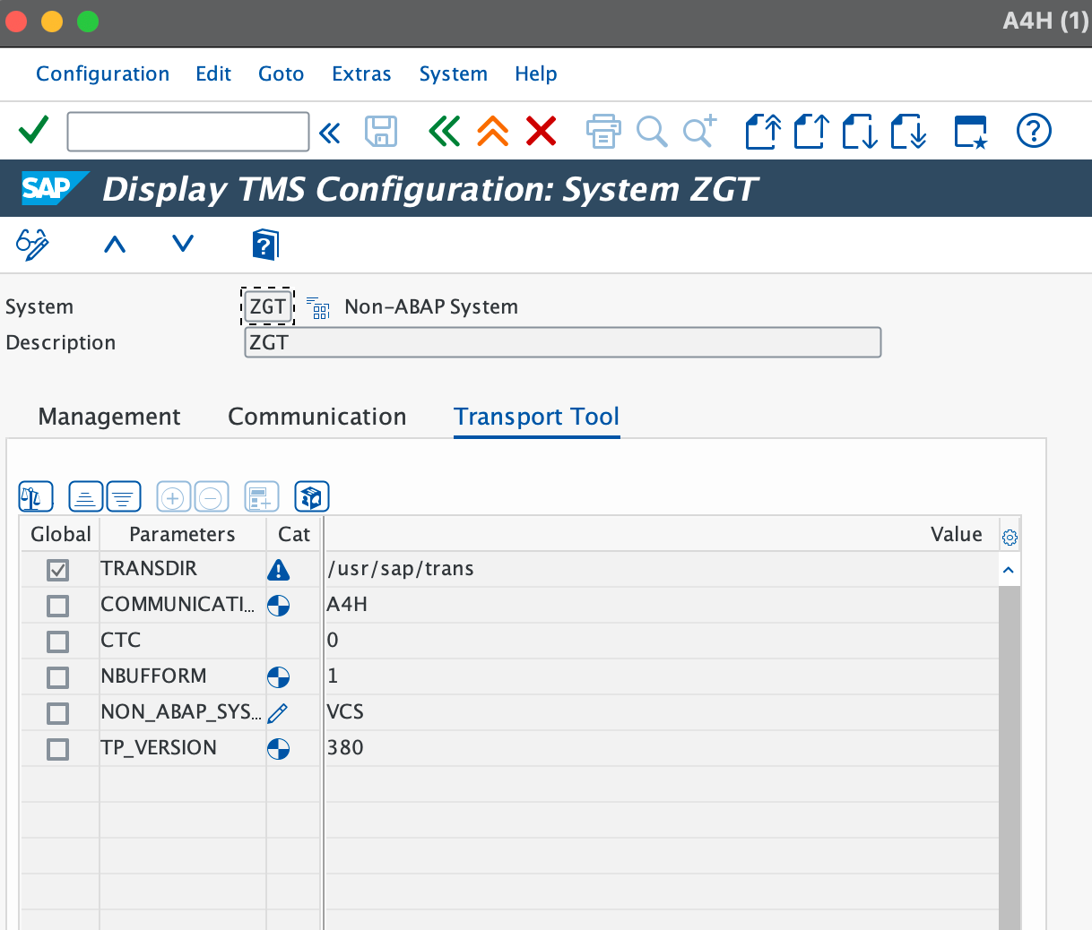Click the green checkmark Enter icon
The width and height of the screenshot is (1092, 930).
(33, 131)
